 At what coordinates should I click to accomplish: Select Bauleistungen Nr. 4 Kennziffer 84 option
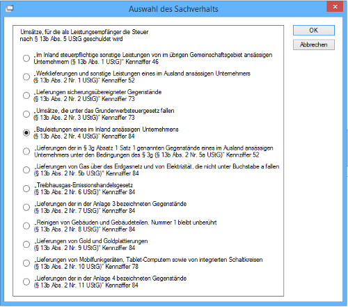click(x=26, y=133)
